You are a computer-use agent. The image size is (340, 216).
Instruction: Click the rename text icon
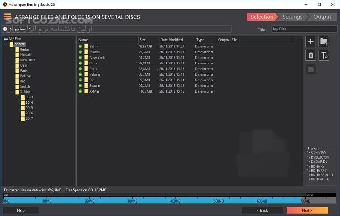(324, 55)
